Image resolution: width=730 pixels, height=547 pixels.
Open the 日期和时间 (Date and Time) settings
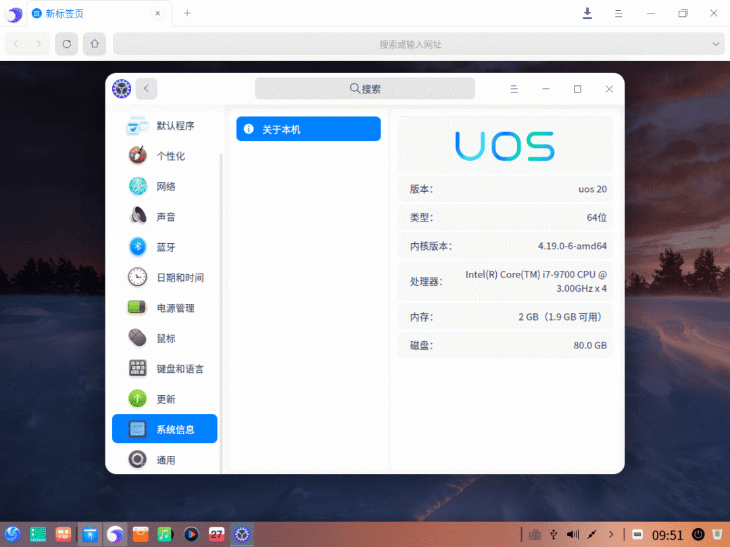tap(169, 277)
